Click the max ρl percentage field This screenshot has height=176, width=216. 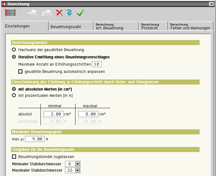pos(35,139)
